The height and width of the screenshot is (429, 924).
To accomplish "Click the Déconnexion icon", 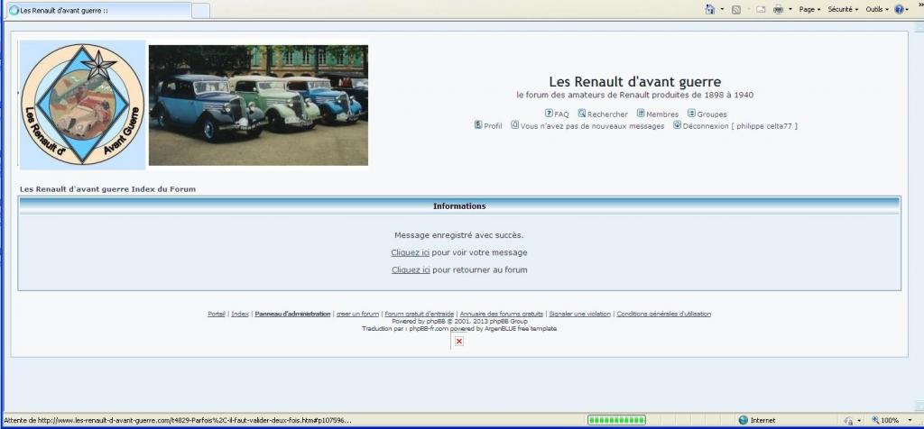I will [677, 124].
